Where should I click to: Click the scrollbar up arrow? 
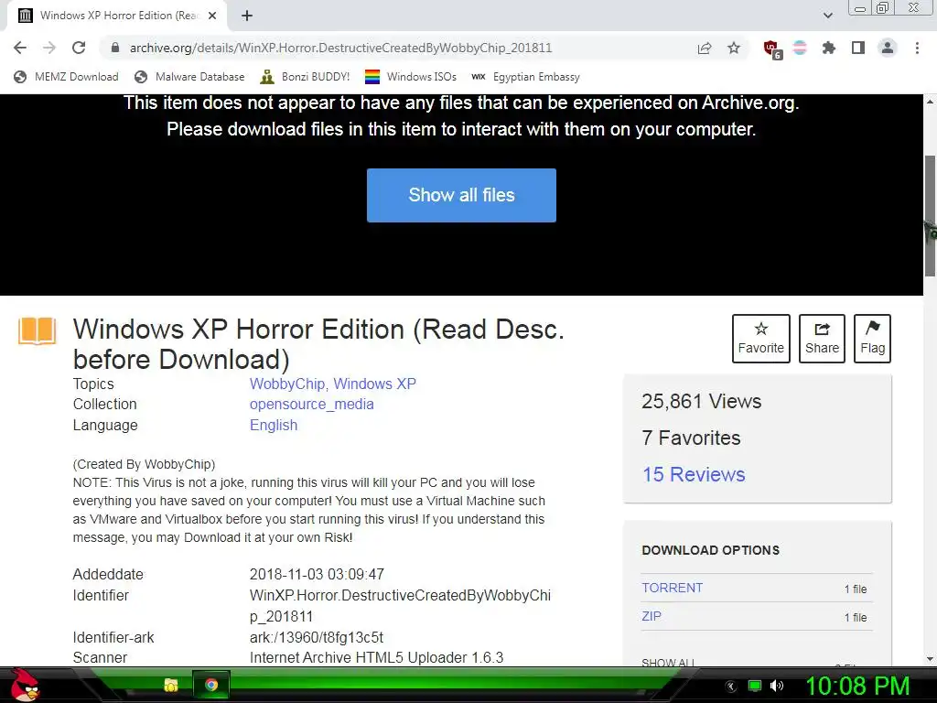(x=930, y=102)
